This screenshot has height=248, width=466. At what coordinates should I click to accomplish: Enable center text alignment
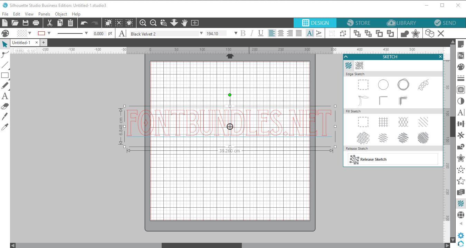point(281,33)
